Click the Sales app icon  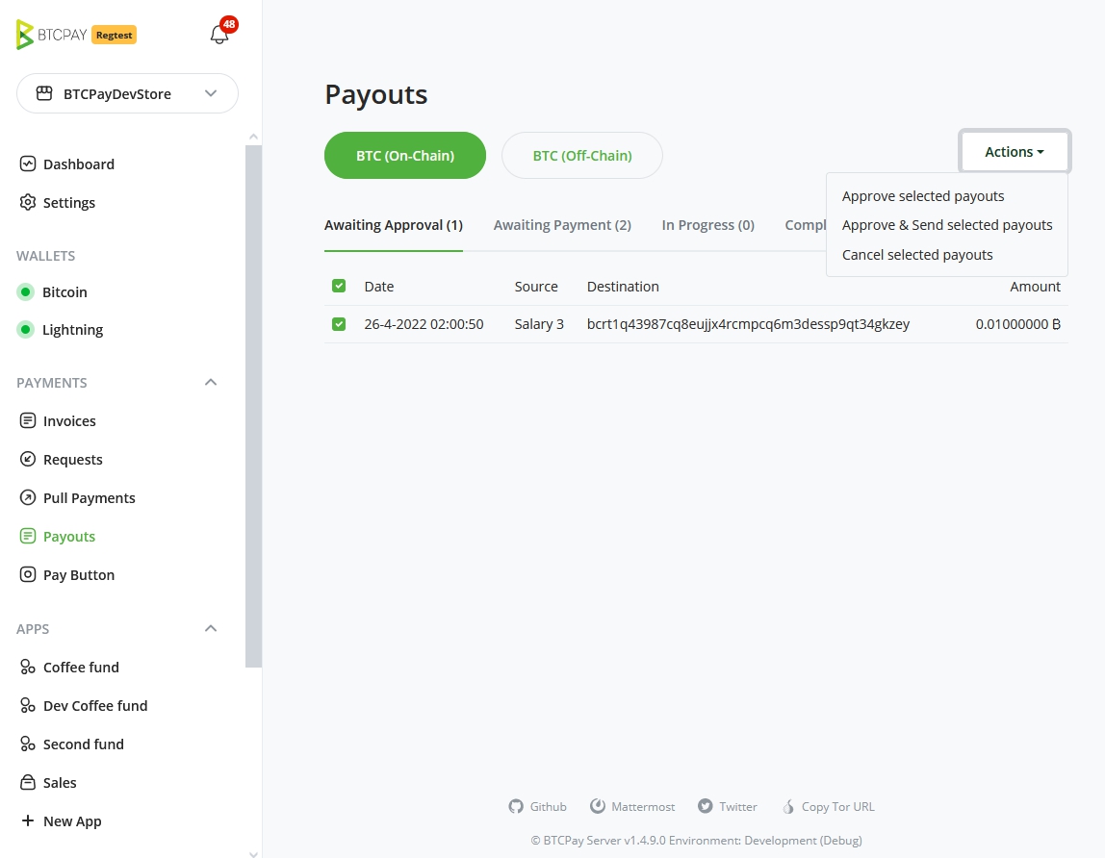point(28,783)
